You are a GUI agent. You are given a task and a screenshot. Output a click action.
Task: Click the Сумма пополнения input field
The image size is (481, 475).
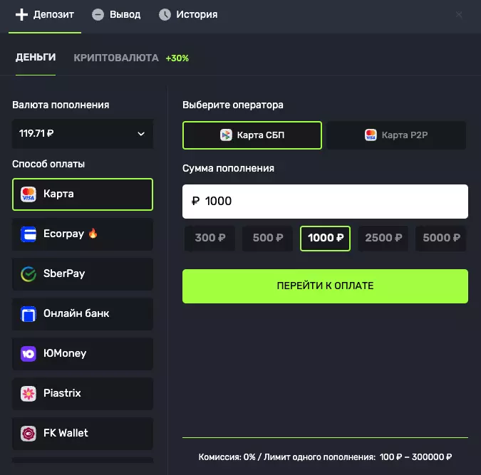[325, 202]
